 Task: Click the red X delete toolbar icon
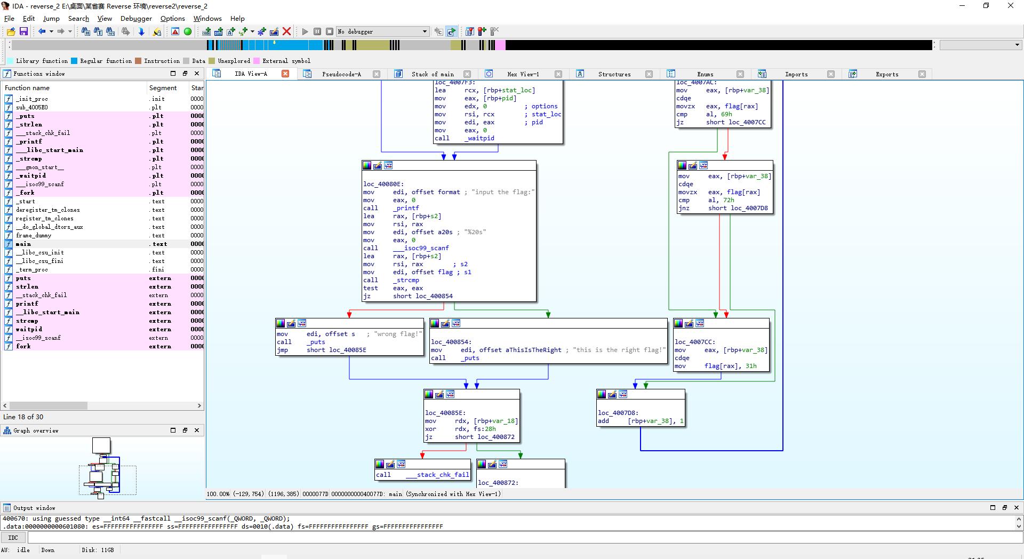(286, 31)
